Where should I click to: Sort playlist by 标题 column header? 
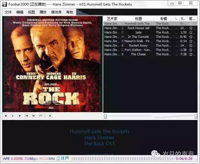pyautogui.click(x=139, y=19)
